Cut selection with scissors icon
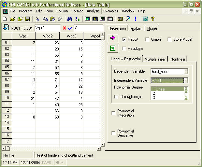Screen dimensions: 202x167 click(x=37, y=19)
